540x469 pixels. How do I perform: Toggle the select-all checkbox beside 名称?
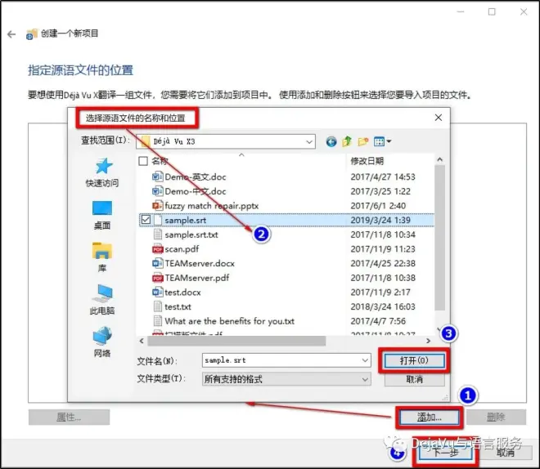click(x=143, y=161)
